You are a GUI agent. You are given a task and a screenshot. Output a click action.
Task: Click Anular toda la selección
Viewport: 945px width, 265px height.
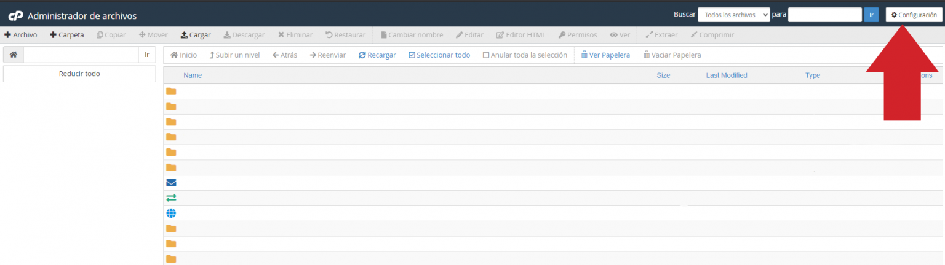click(x=525, y=55)
